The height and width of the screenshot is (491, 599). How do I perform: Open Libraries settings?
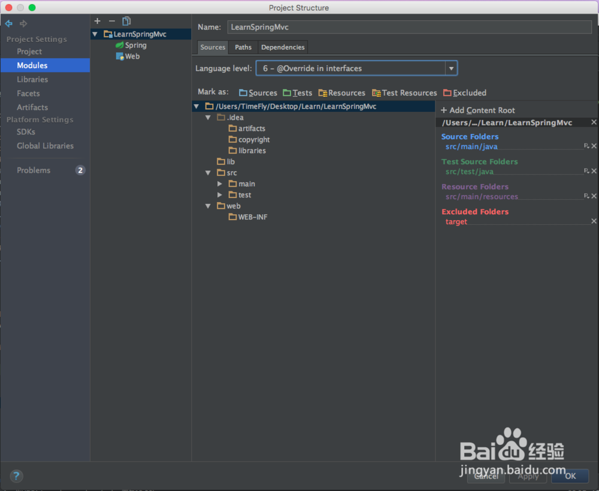coord(32,80)
